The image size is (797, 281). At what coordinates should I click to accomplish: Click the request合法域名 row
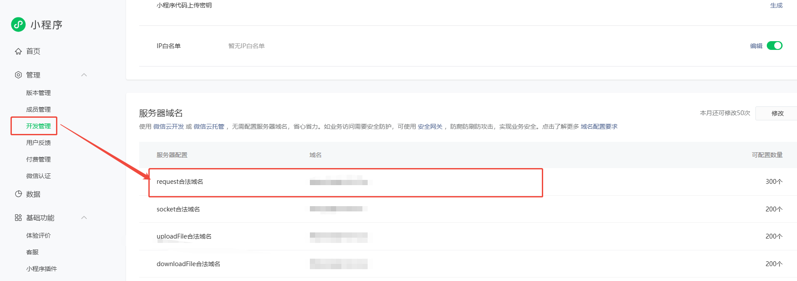[x=345, y=182]
